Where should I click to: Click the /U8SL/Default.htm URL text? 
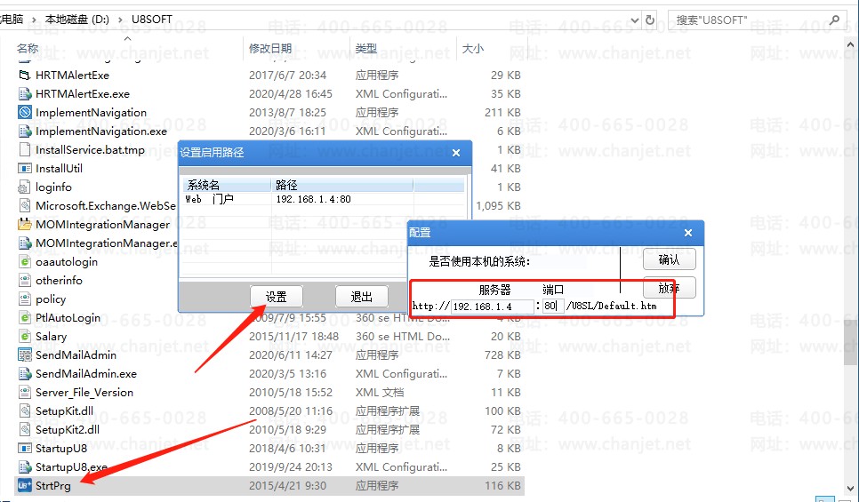click(x=611, y=306)
